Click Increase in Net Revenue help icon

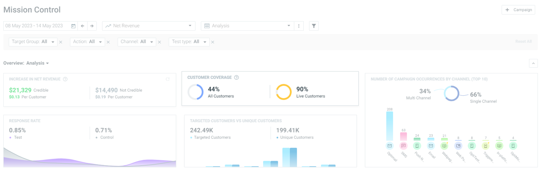pos(65,79)
